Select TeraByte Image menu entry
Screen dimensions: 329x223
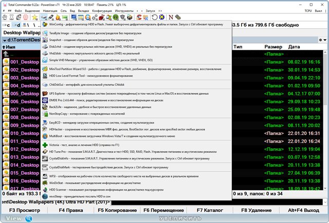[136, 33]
